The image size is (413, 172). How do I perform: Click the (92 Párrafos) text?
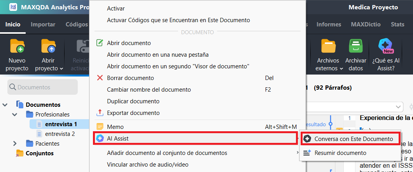click(x=332, y=88)
